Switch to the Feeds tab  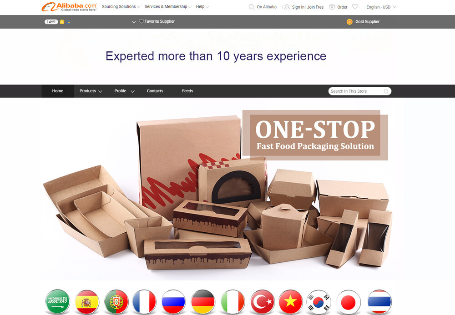(187, 91)
